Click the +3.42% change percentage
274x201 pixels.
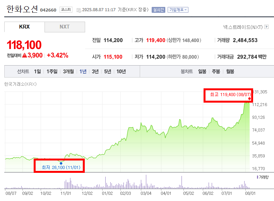(58, 55)
